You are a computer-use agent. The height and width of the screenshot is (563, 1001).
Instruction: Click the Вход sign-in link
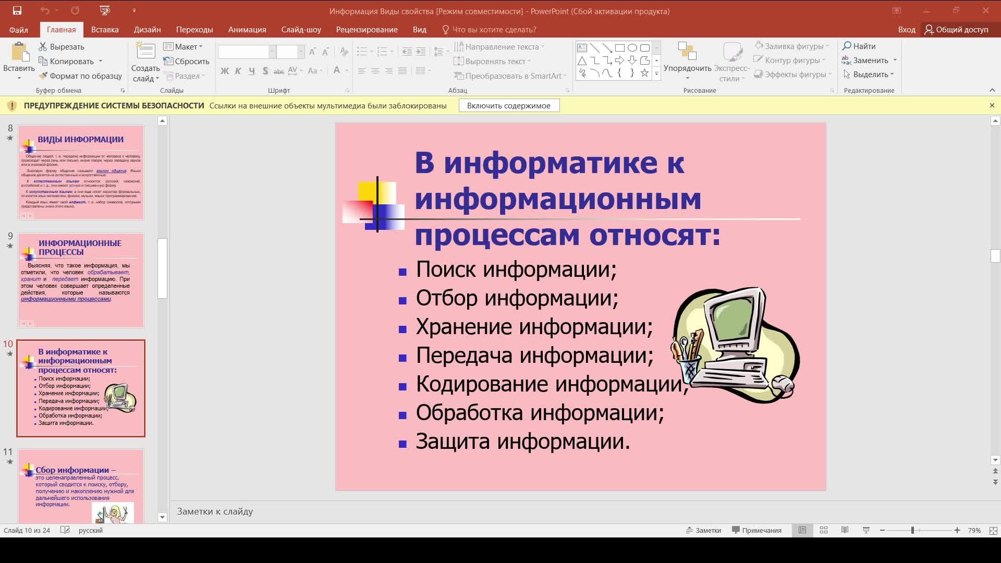pos(907,30)
